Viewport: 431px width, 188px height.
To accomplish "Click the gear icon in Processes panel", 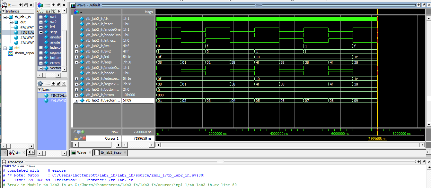I will click(x=40, y=84).
